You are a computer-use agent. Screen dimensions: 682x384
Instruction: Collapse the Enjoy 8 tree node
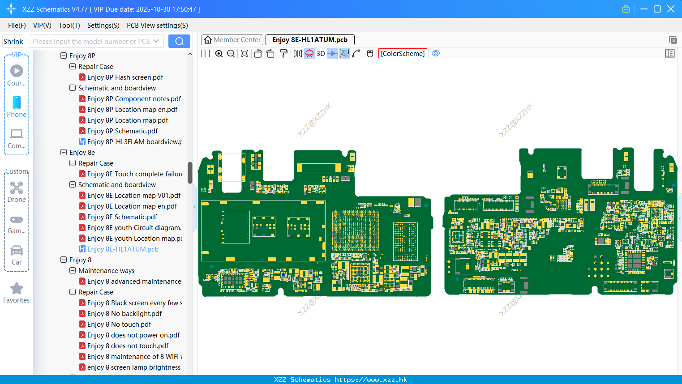pos(64,260)
